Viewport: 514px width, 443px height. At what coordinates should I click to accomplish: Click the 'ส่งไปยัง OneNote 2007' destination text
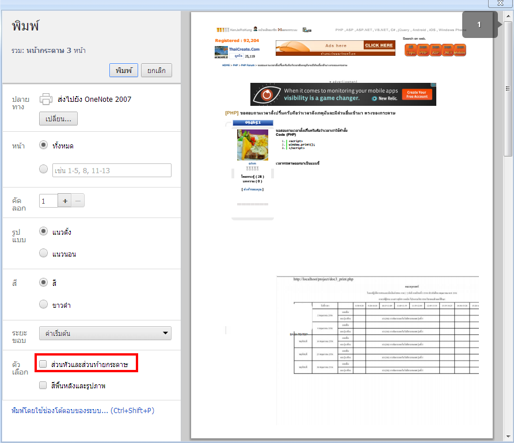tap(94, 100)
